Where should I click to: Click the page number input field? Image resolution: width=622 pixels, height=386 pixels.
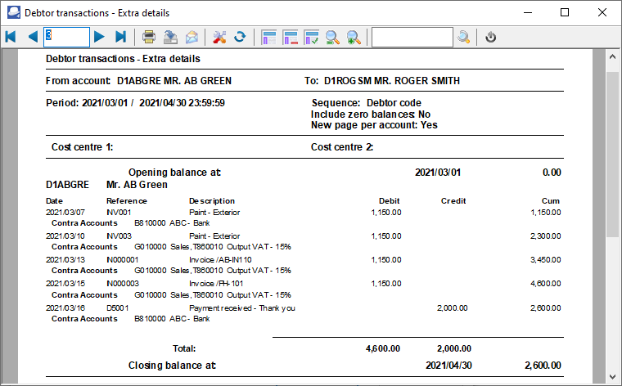tap(66, 37)
